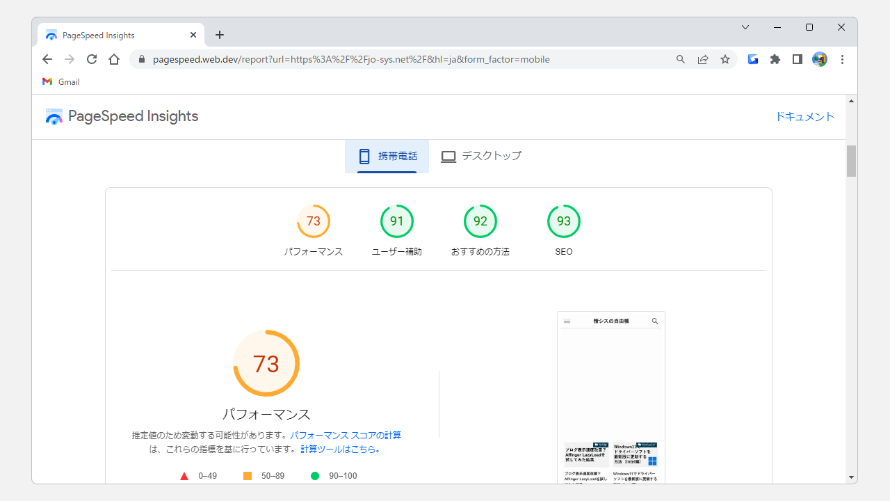
Task: Go to the browser home page
Action: [114, 59]
